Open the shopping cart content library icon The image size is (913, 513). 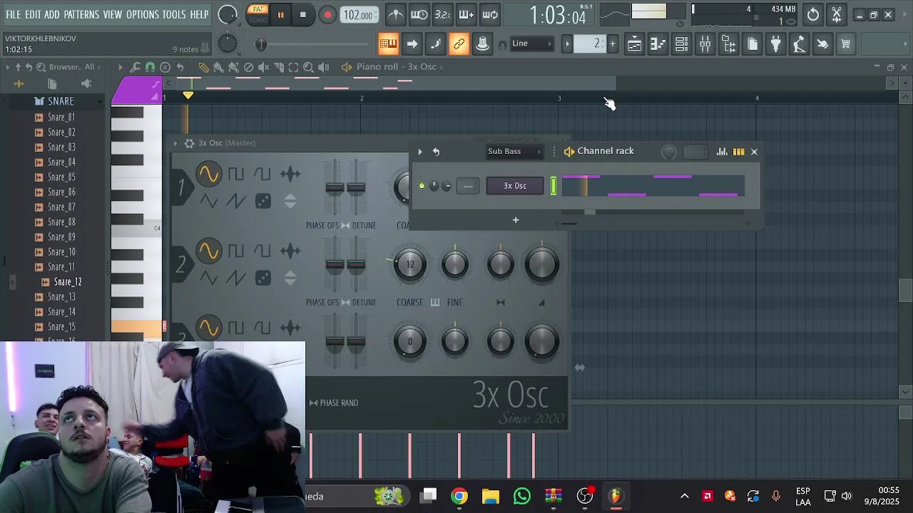[x=845, y=44]
